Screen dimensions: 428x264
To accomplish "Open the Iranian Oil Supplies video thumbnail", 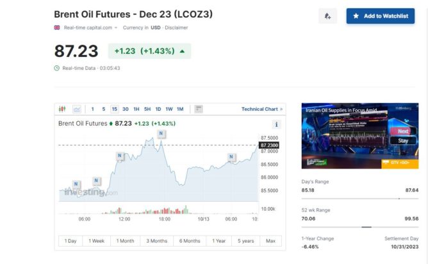I will (359, 135).
